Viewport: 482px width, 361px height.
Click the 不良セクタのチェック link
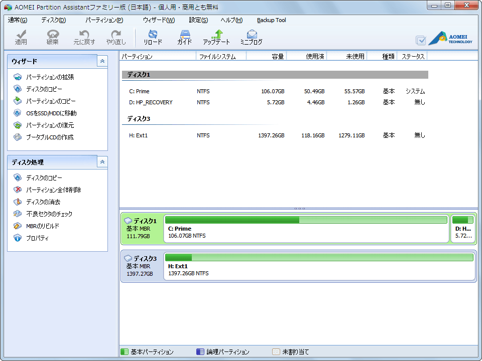tap(49, 214)
